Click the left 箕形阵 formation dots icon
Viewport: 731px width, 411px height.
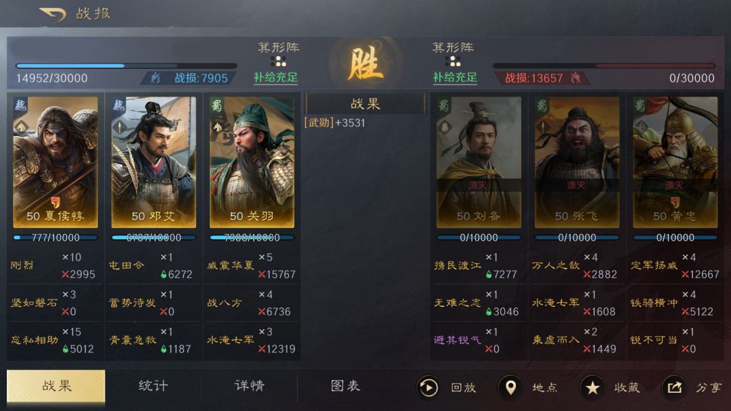pos(278,62)
